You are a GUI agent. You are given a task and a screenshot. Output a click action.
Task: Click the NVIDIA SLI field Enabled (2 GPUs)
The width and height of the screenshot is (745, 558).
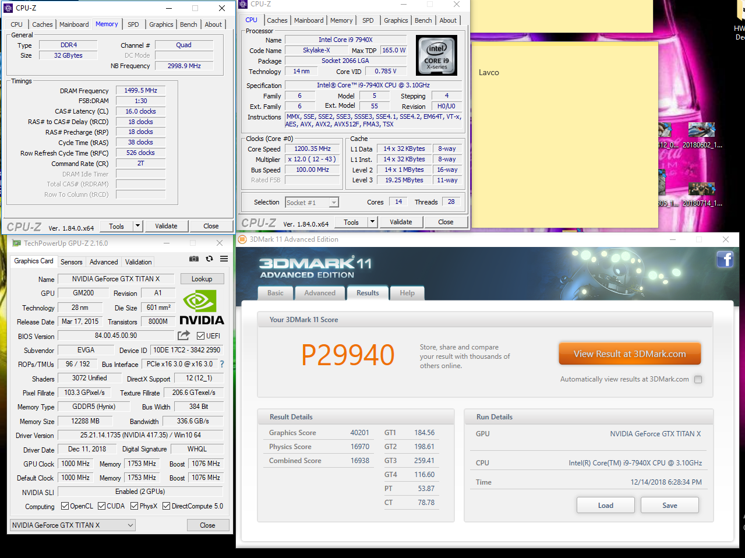tap(140, 492)
